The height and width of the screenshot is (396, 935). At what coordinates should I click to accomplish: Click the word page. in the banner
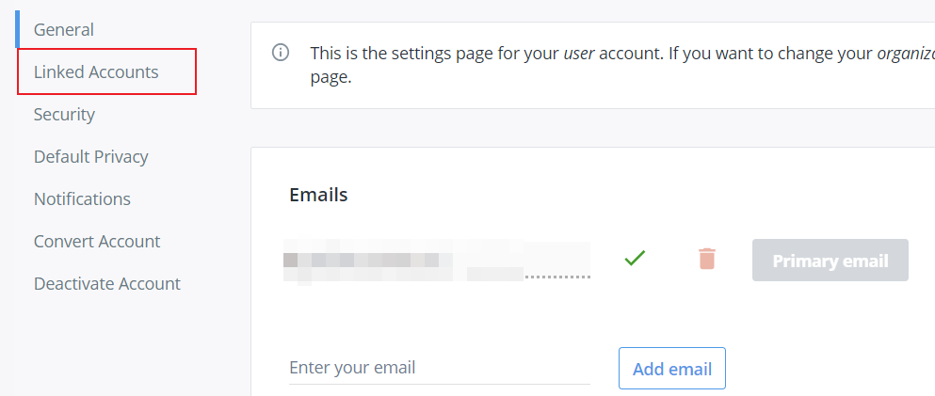click(x=330, y=78)
